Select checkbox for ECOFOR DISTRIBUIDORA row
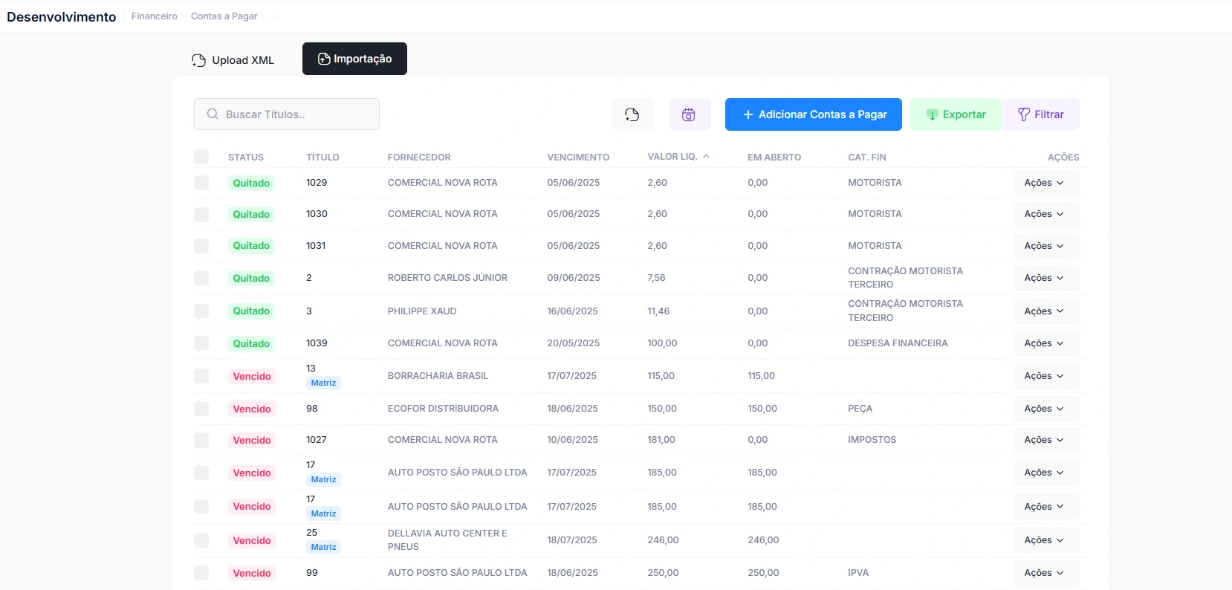This screenshot has width=1232, height=590. (201, 409)
